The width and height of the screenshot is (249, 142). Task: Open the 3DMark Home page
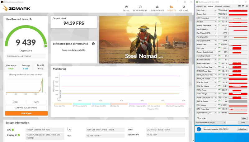point(126,8)
